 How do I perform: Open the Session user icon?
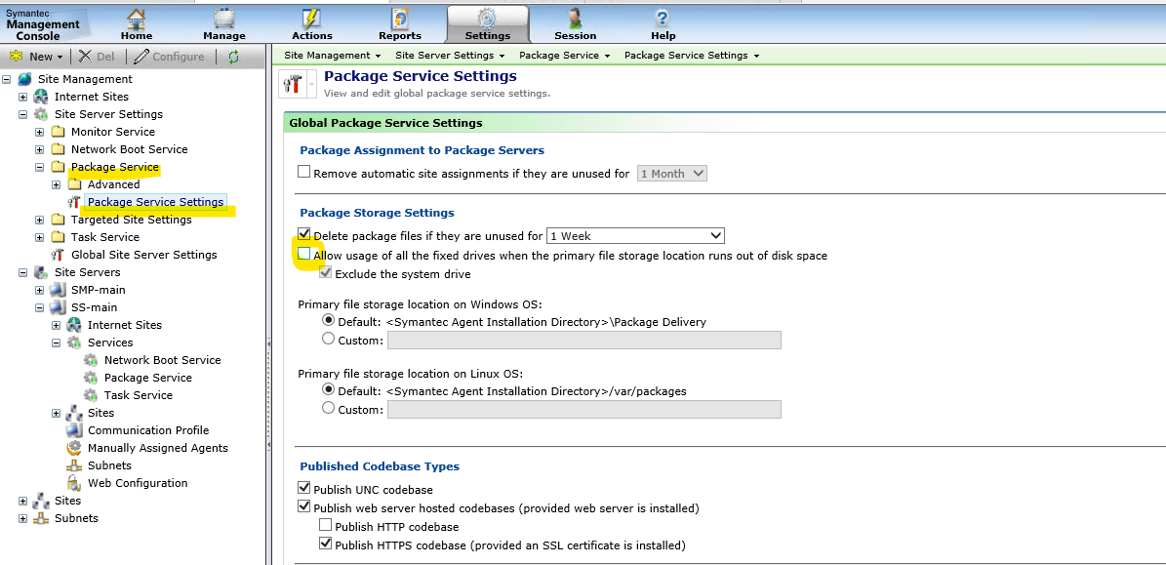[x=575, y=18]
